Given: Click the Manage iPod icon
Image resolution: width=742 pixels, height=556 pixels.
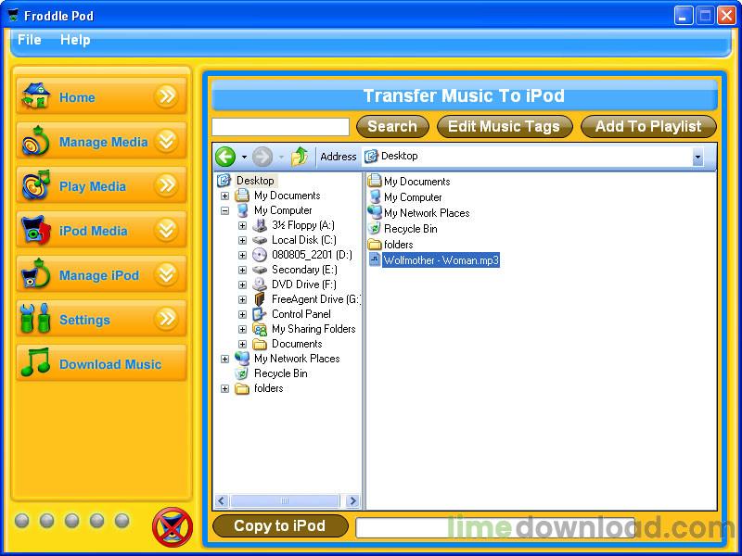Looking at the screenshot, I should pos(36,274).
